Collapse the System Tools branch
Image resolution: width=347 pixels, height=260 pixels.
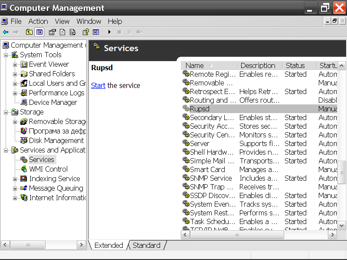click(x=6, y=55)
